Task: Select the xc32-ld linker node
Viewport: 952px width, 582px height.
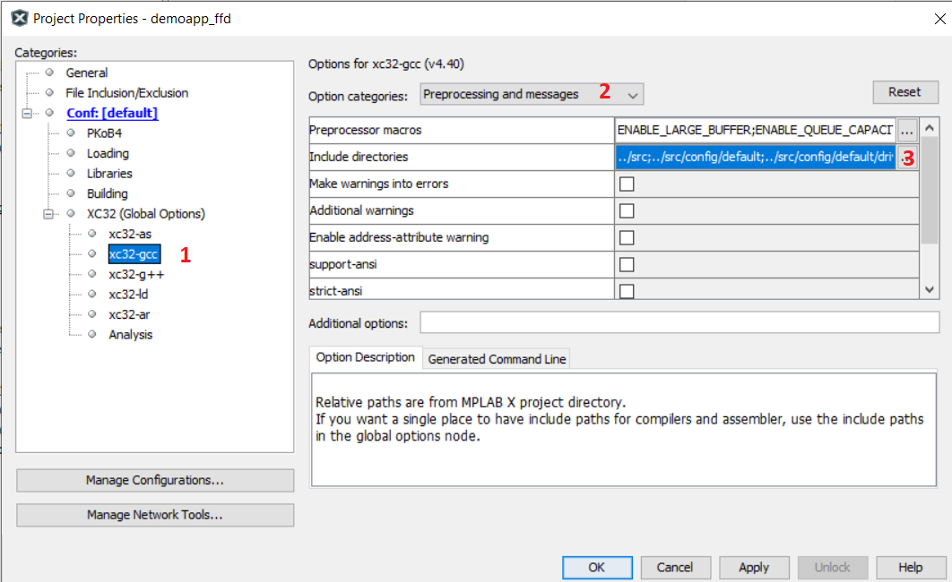Action: click(x=129, y=295)
